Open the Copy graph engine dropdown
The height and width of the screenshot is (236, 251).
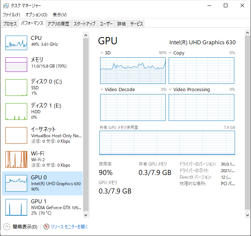pyautogui.click(x=170, y=53)
